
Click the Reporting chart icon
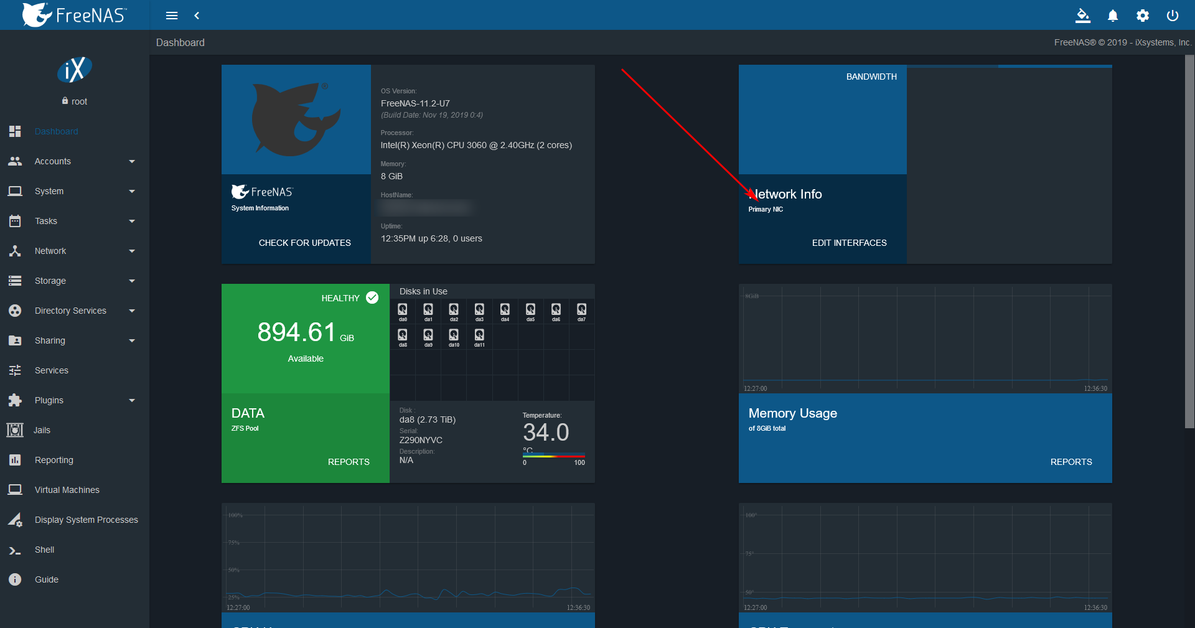[x=15, y=460]
